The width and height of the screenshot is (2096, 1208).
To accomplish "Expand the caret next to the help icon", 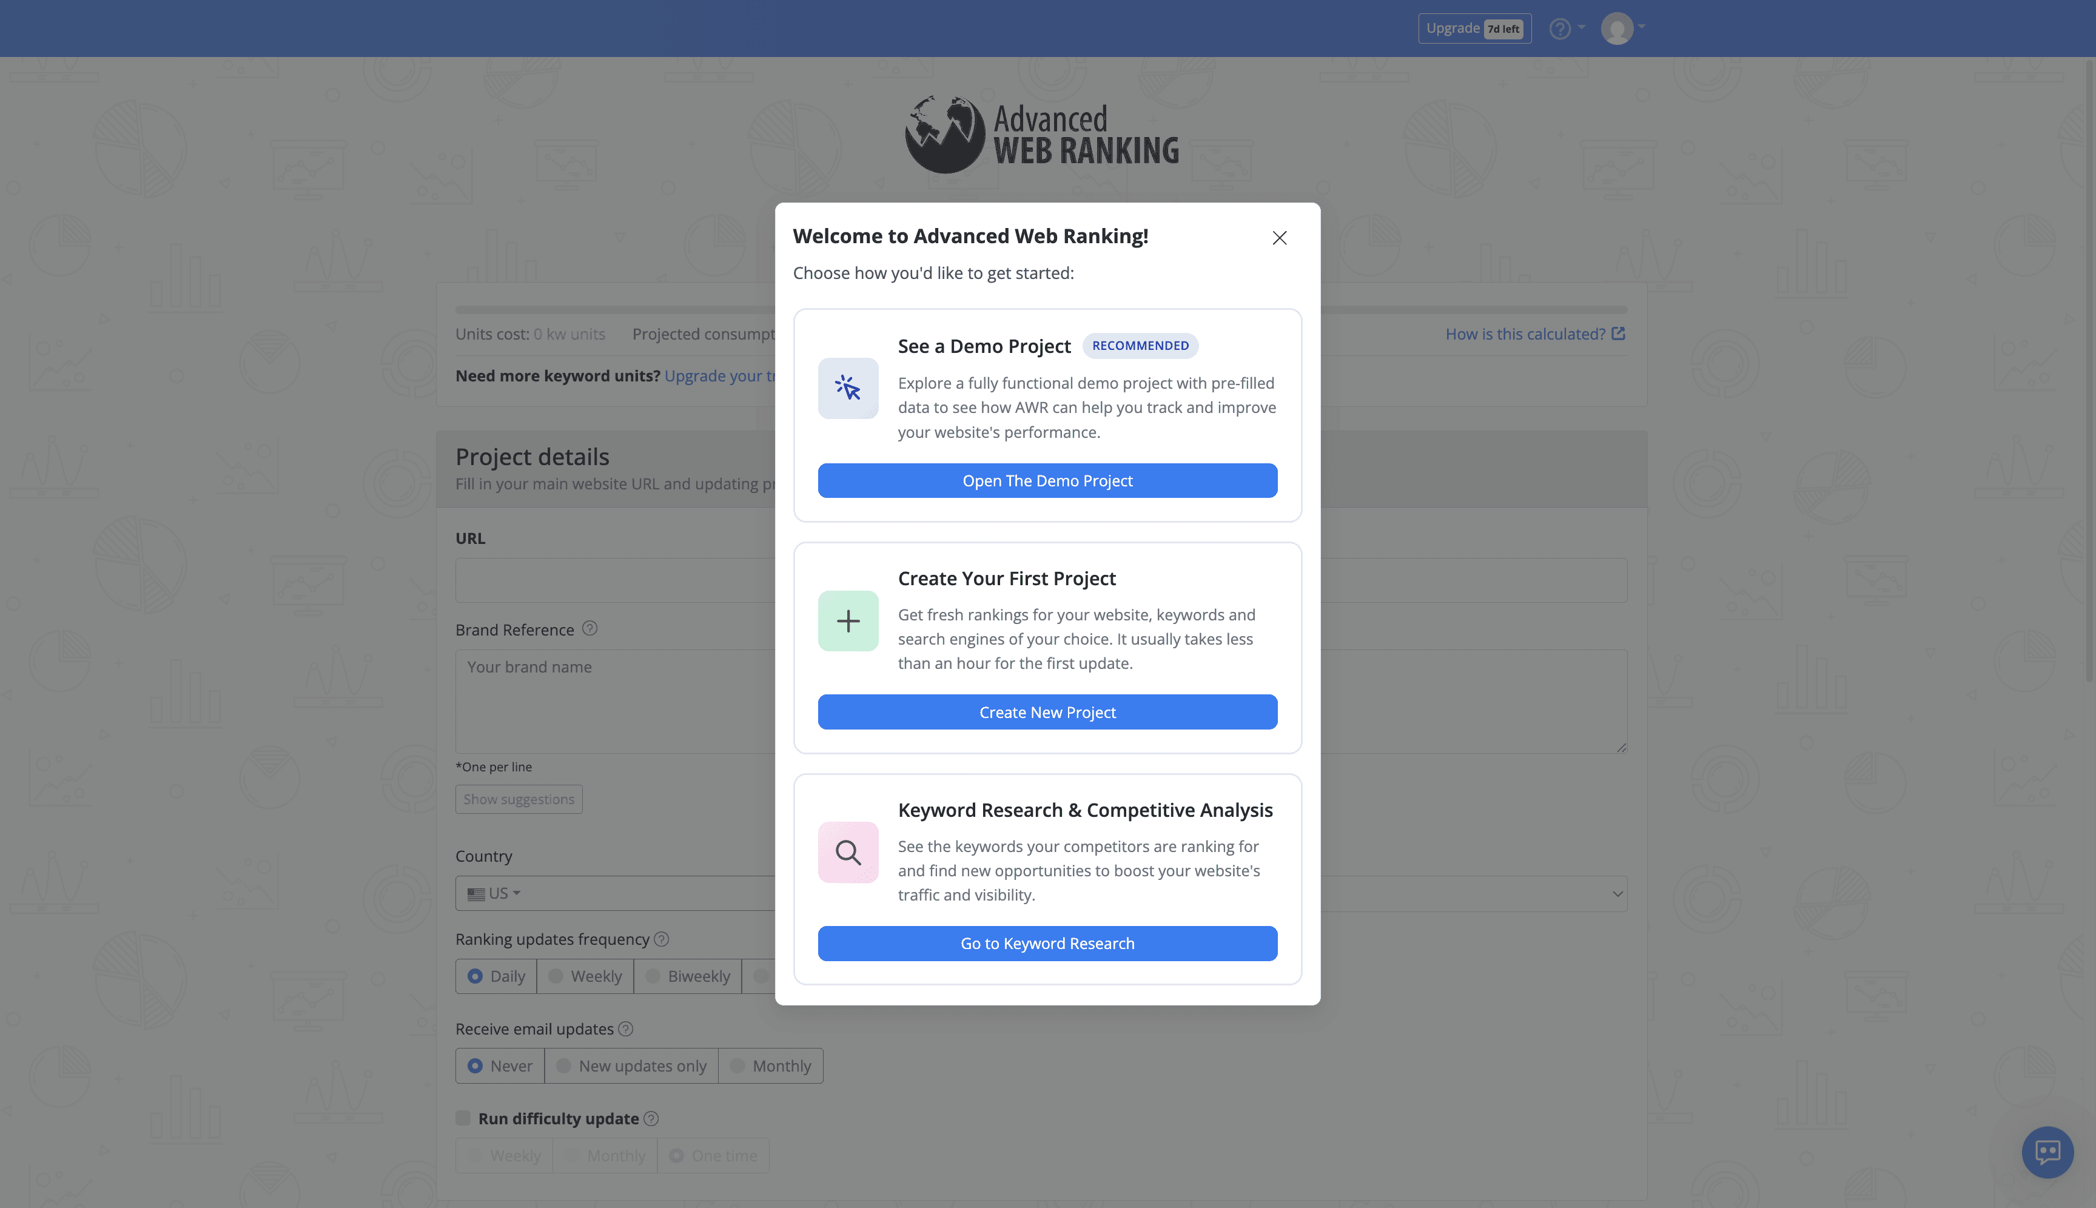I will [x=1582, y=27].
